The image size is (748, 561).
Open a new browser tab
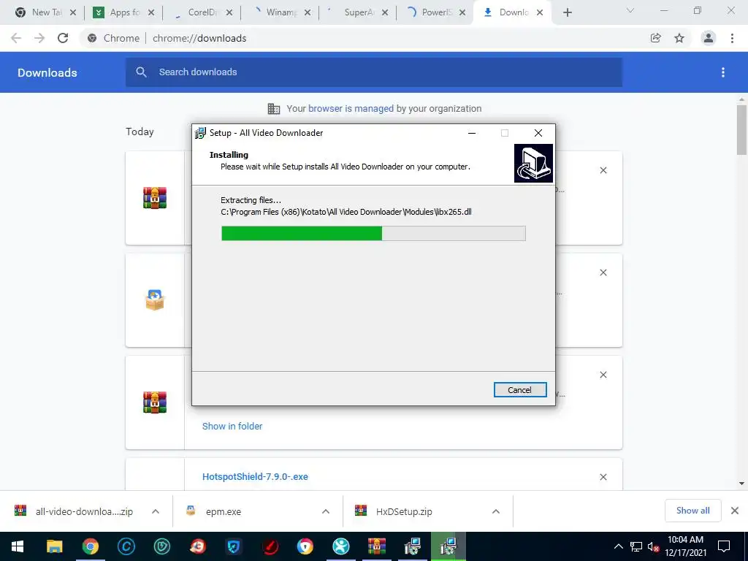(567, 12)
